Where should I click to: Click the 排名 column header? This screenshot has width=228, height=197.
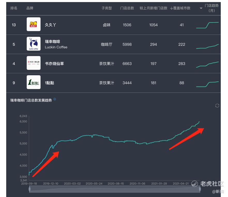point(14,8)
